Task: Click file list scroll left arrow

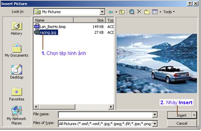Action: pos(36,107)
